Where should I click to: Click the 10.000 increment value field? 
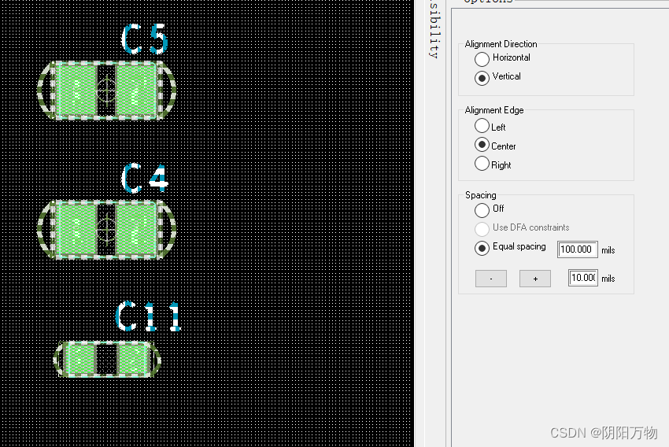[x=582, y=278]
